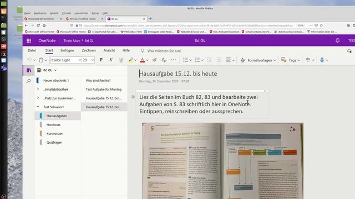Click the embedded book photo
The height and width of the screenshot is (199, 355).
click(x=222, y=161)
